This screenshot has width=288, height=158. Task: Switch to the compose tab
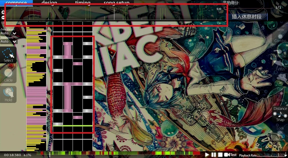coord(16,3)
